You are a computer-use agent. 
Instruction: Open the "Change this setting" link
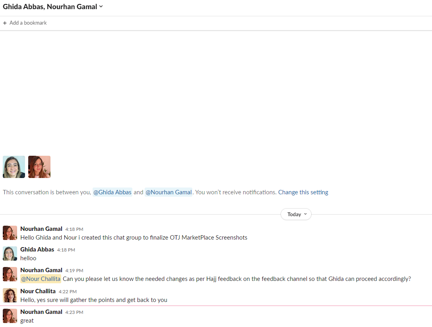tap(303, 192)
